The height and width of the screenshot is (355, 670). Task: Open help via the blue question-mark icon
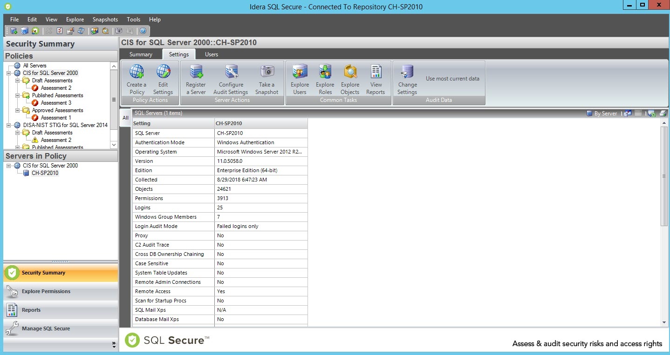pyautogui.click(x=143, y=31)
